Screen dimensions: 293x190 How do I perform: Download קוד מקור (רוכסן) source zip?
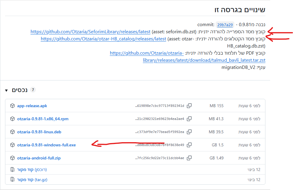pos(32,170)
